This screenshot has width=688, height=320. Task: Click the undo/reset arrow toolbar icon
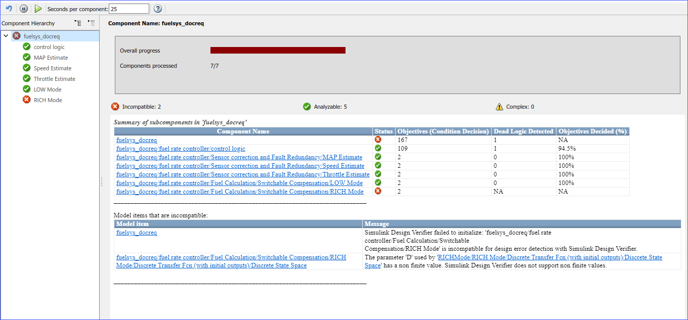[x=9, y=9]
